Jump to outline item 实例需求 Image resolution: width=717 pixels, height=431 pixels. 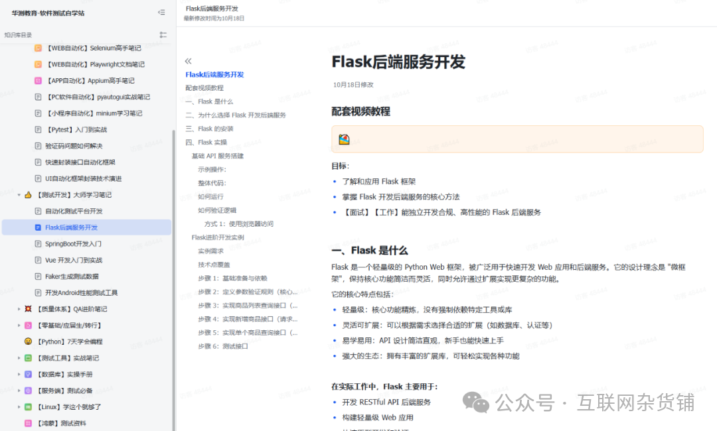pos(211,251)
